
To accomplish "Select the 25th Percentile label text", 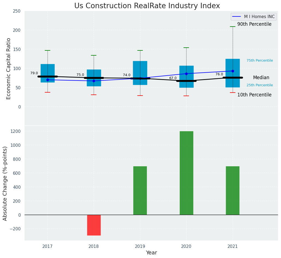I will [259, 85].
